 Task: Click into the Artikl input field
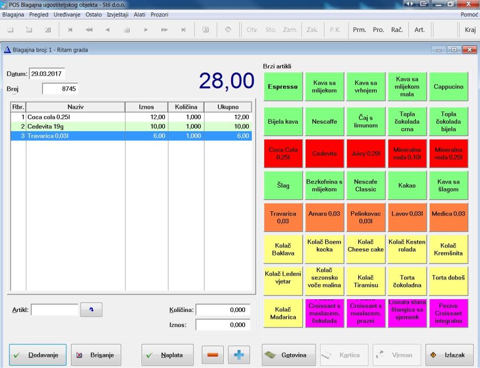tap(55, 310)
